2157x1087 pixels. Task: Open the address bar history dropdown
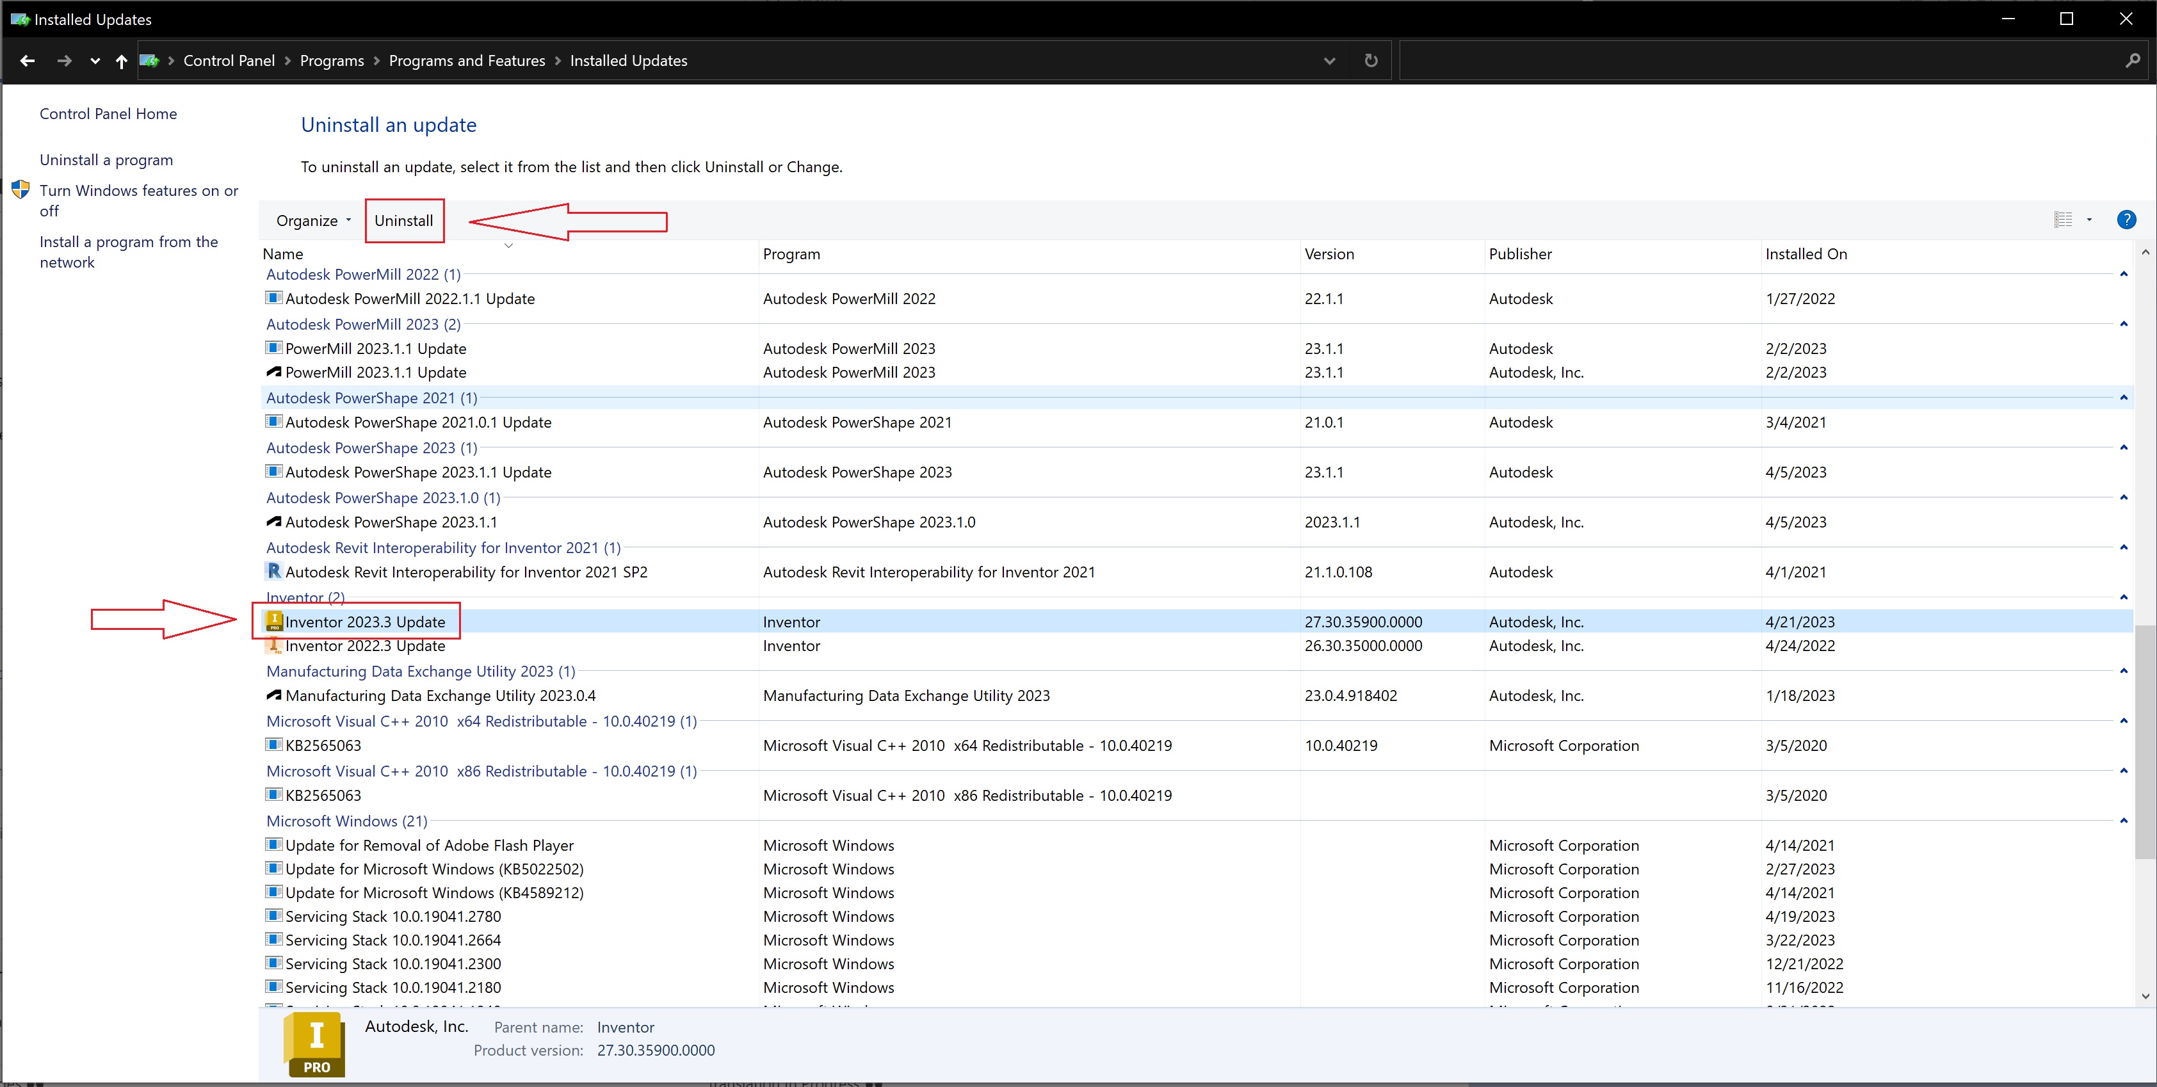[x=1329, y=60]
